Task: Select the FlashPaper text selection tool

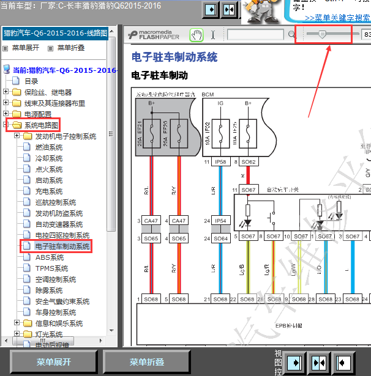Action: point(213,35)
